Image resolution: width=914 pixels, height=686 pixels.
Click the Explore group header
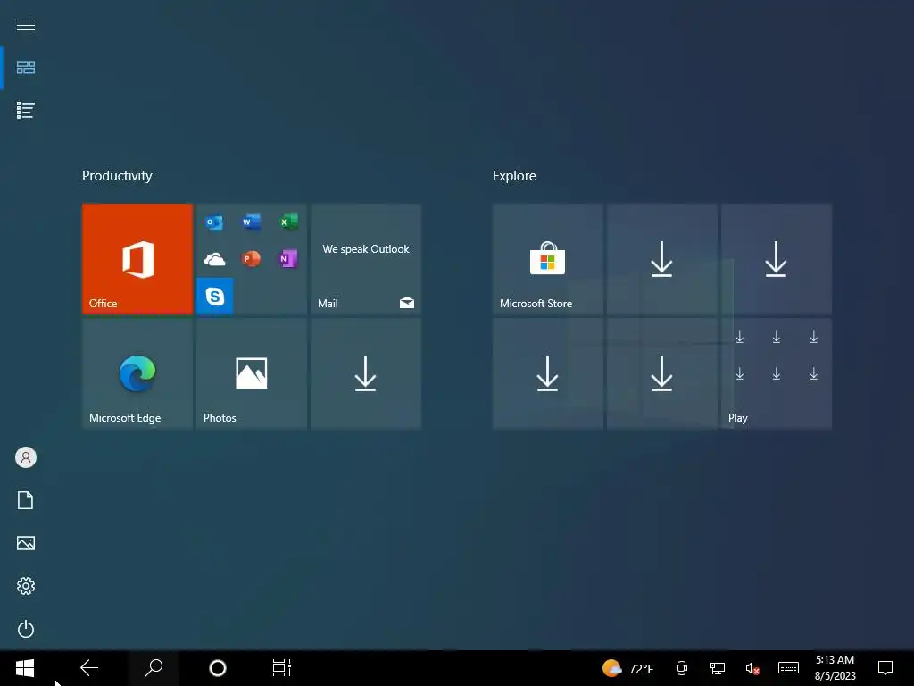coord(514,176)
